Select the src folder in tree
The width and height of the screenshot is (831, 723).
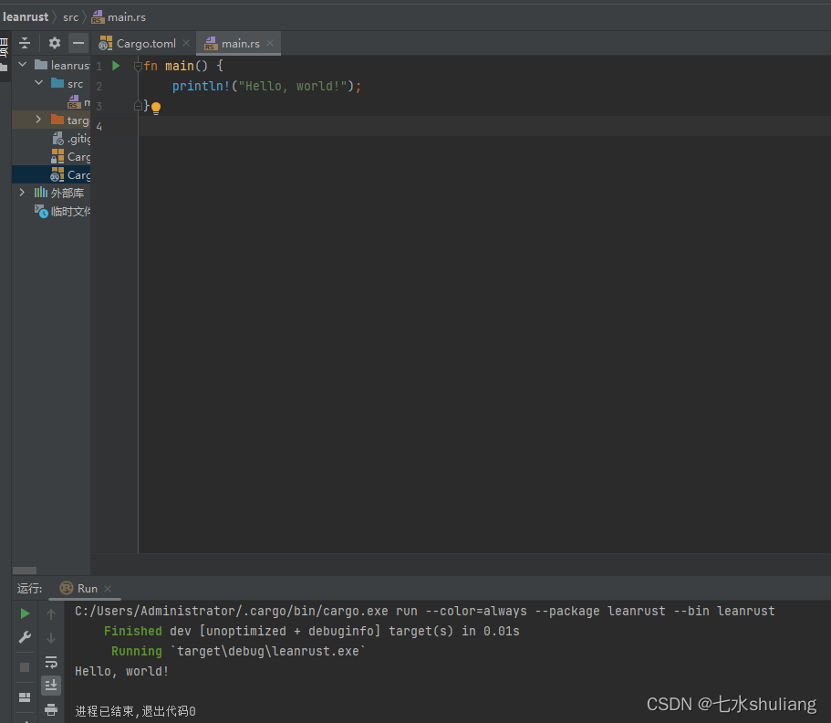pos(68,84)
